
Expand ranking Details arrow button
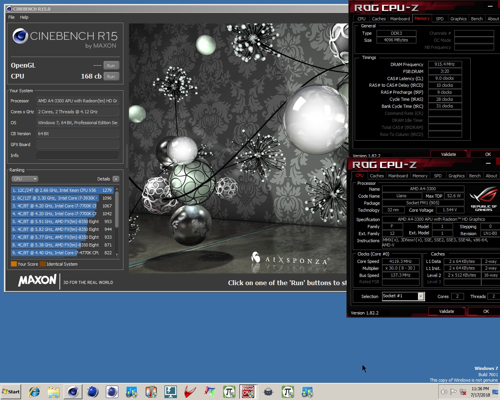[116, 179]
